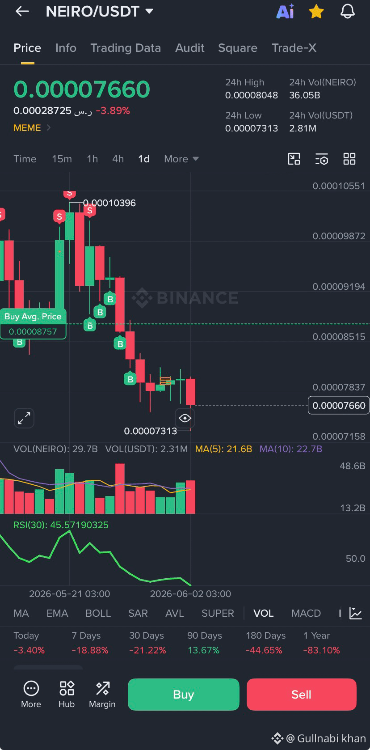This screenshot has width=370, height=750.
Task: Select the EMA indicator
Action: click(x=57, y=613)
